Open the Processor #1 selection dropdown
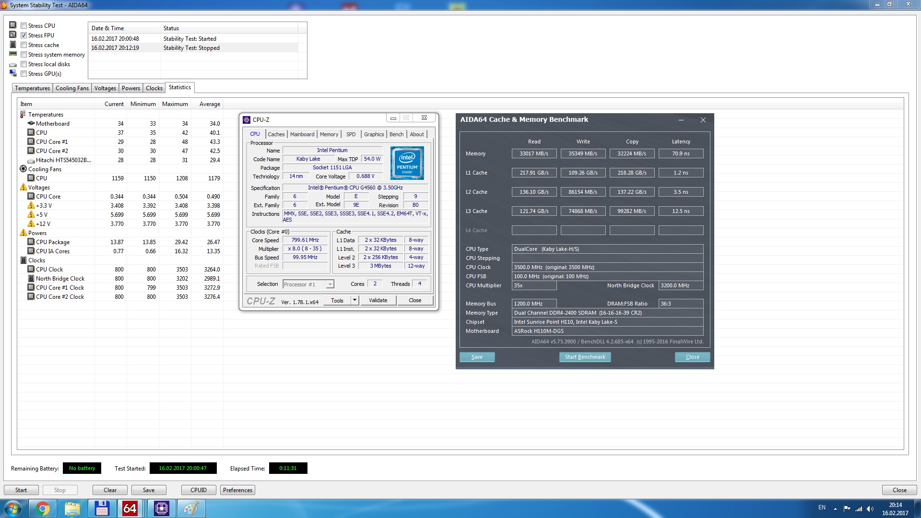This screenshot has width=921, height=518. (330, 284)
